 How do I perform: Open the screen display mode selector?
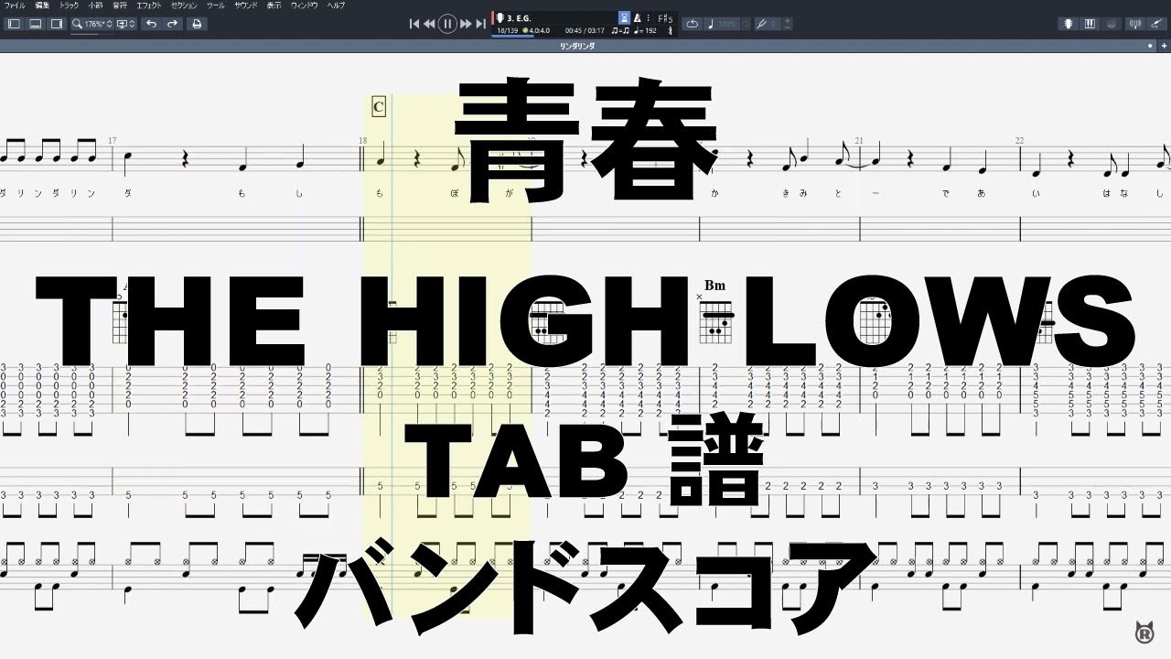click(x=126, y=24)
